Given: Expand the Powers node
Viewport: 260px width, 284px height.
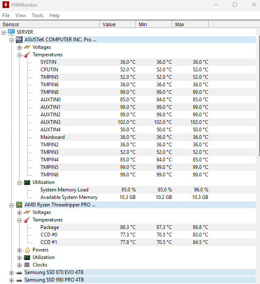Looking at the screenshot, I should point(19,250).
